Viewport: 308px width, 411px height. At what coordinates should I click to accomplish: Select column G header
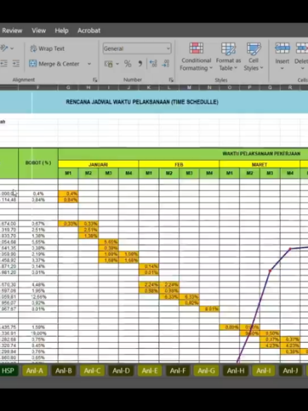(x=68, y=87)
